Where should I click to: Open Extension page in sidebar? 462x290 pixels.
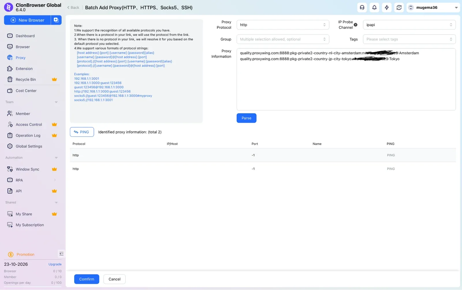[x=24, y=69]
